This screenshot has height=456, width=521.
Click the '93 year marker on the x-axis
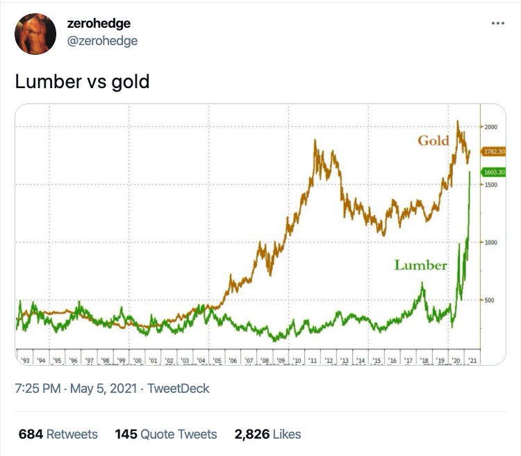point(26,361)
